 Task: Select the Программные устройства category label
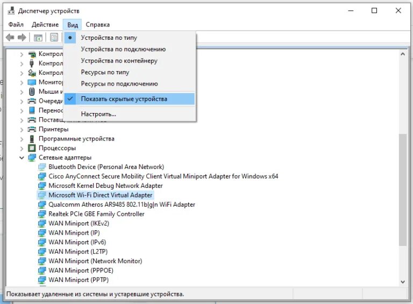pos(76,139)
